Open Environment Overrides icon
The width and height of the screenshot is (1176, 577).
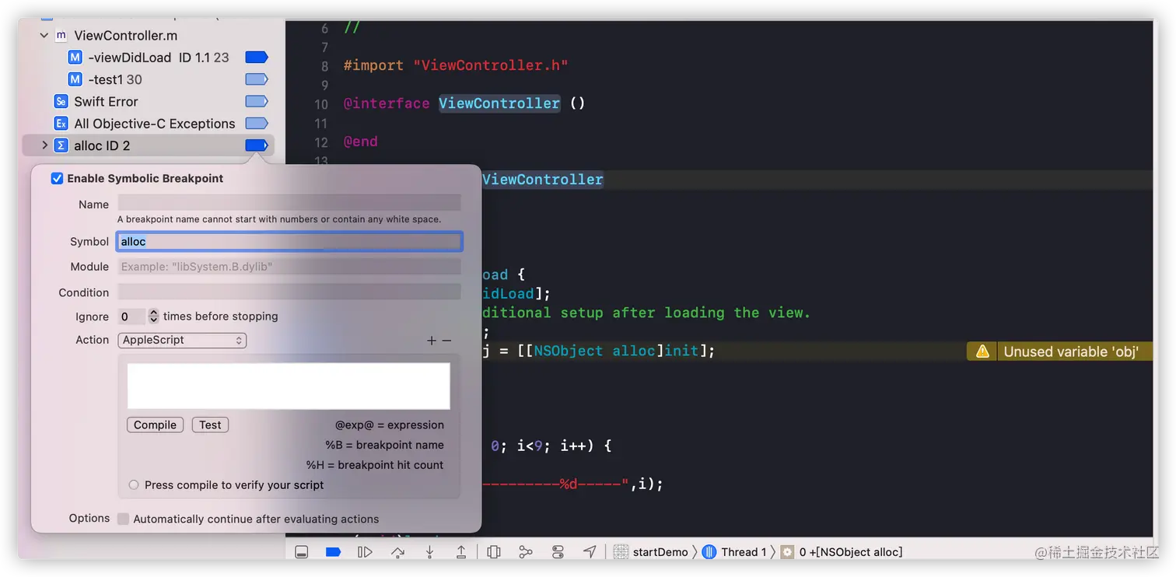(558, 552)
